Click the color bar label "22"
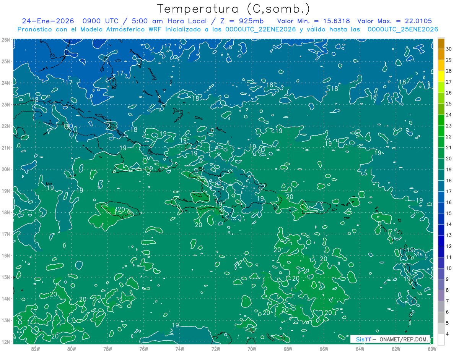459x354 pixels. 449,136
